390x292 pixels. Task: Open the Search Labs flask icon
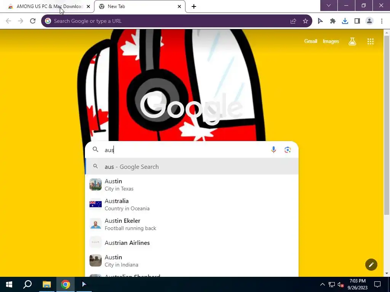point(352,41)
